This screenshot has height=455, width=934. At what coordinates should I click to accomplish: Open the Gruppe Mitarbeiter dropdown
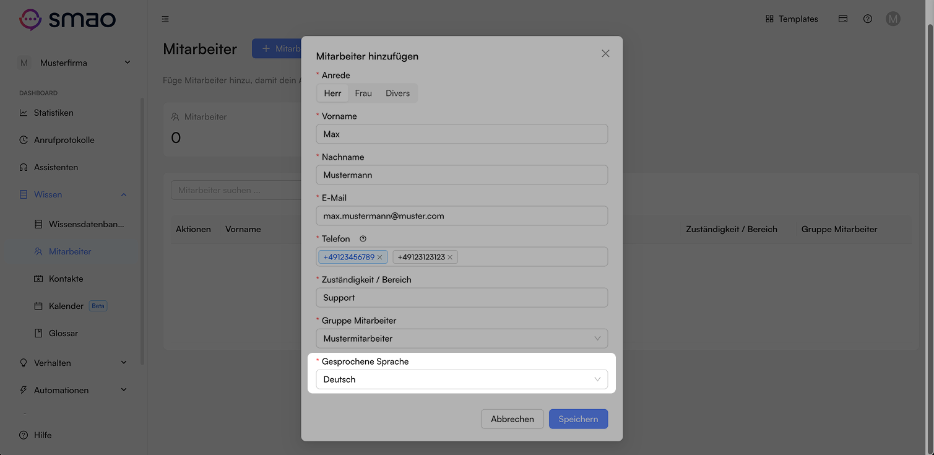[x=462, y=338]
